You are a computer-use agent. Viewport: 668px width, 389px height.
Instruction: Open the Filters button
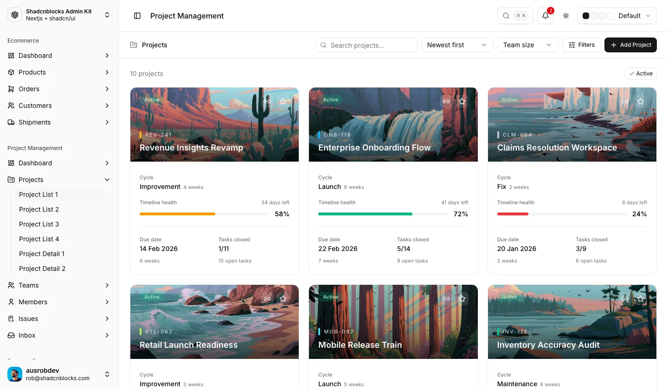click(581, 45)
